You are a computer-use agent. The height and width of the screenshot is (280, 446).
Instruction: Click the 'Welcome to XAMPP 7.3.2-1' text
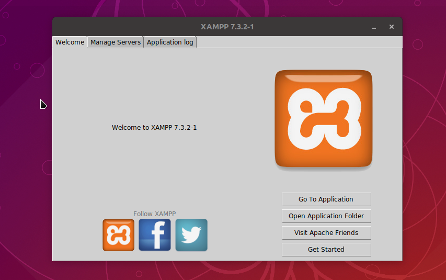[154, 127]
